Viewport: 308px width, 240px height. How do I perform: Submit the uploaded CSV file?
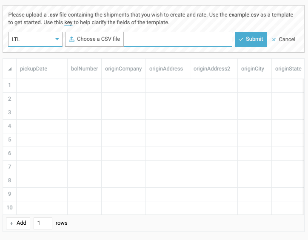(251, 39)
